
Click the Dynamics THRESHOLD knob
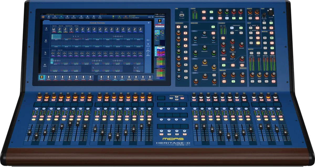click(232, 48)
